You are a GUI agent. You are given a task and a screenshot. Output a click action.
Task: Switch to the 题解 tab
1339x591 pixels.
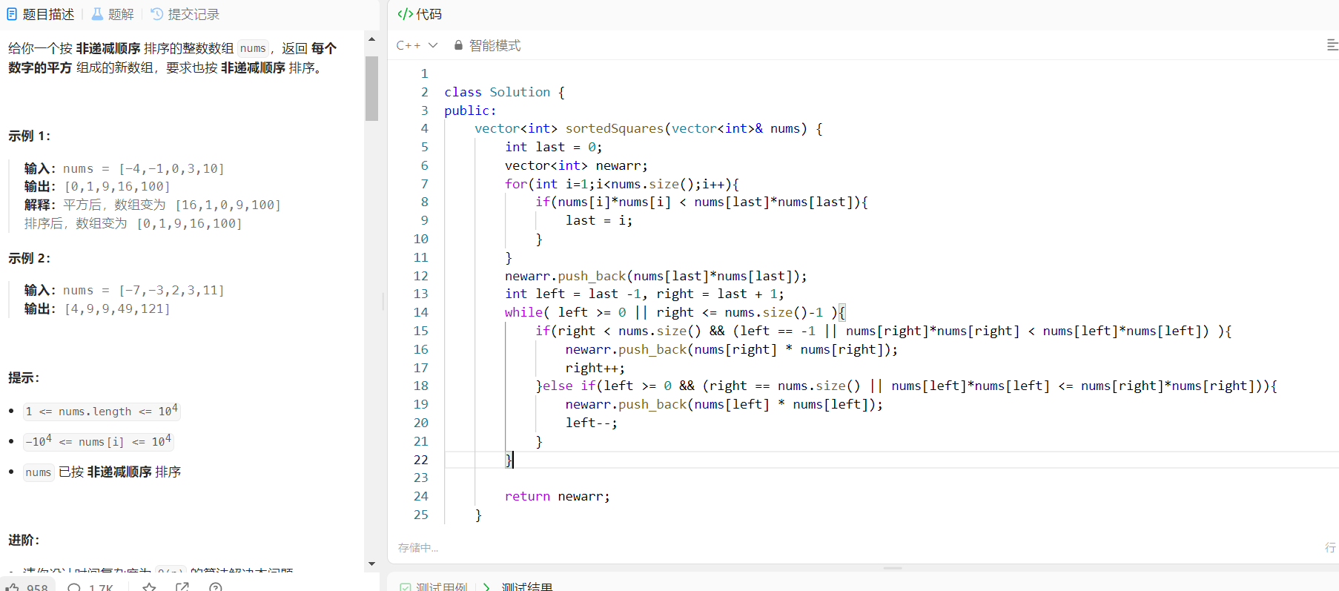coord(113,14)
